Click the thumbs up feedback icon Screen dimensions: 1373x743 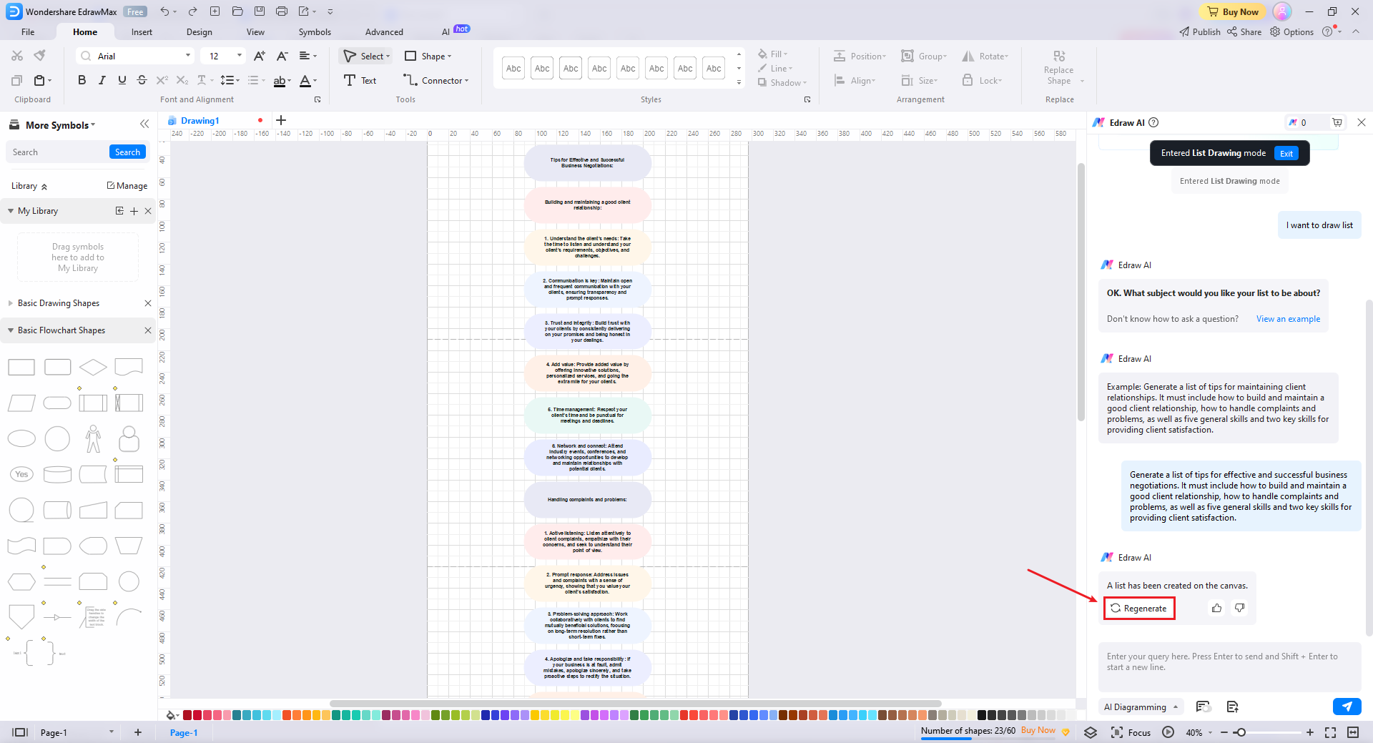coord(1216,608)
